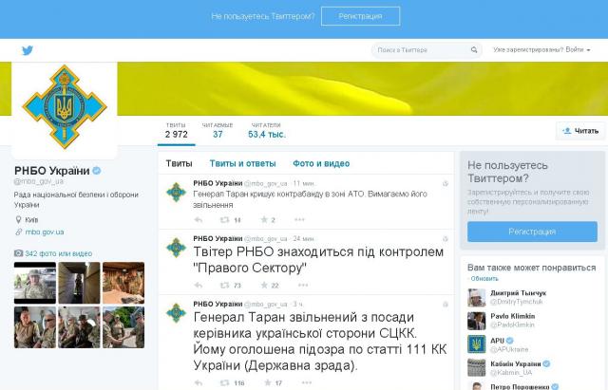Click the blue sidebar "Регистрация" button
Screen dimensions: 608x390
tap(532, 231)
